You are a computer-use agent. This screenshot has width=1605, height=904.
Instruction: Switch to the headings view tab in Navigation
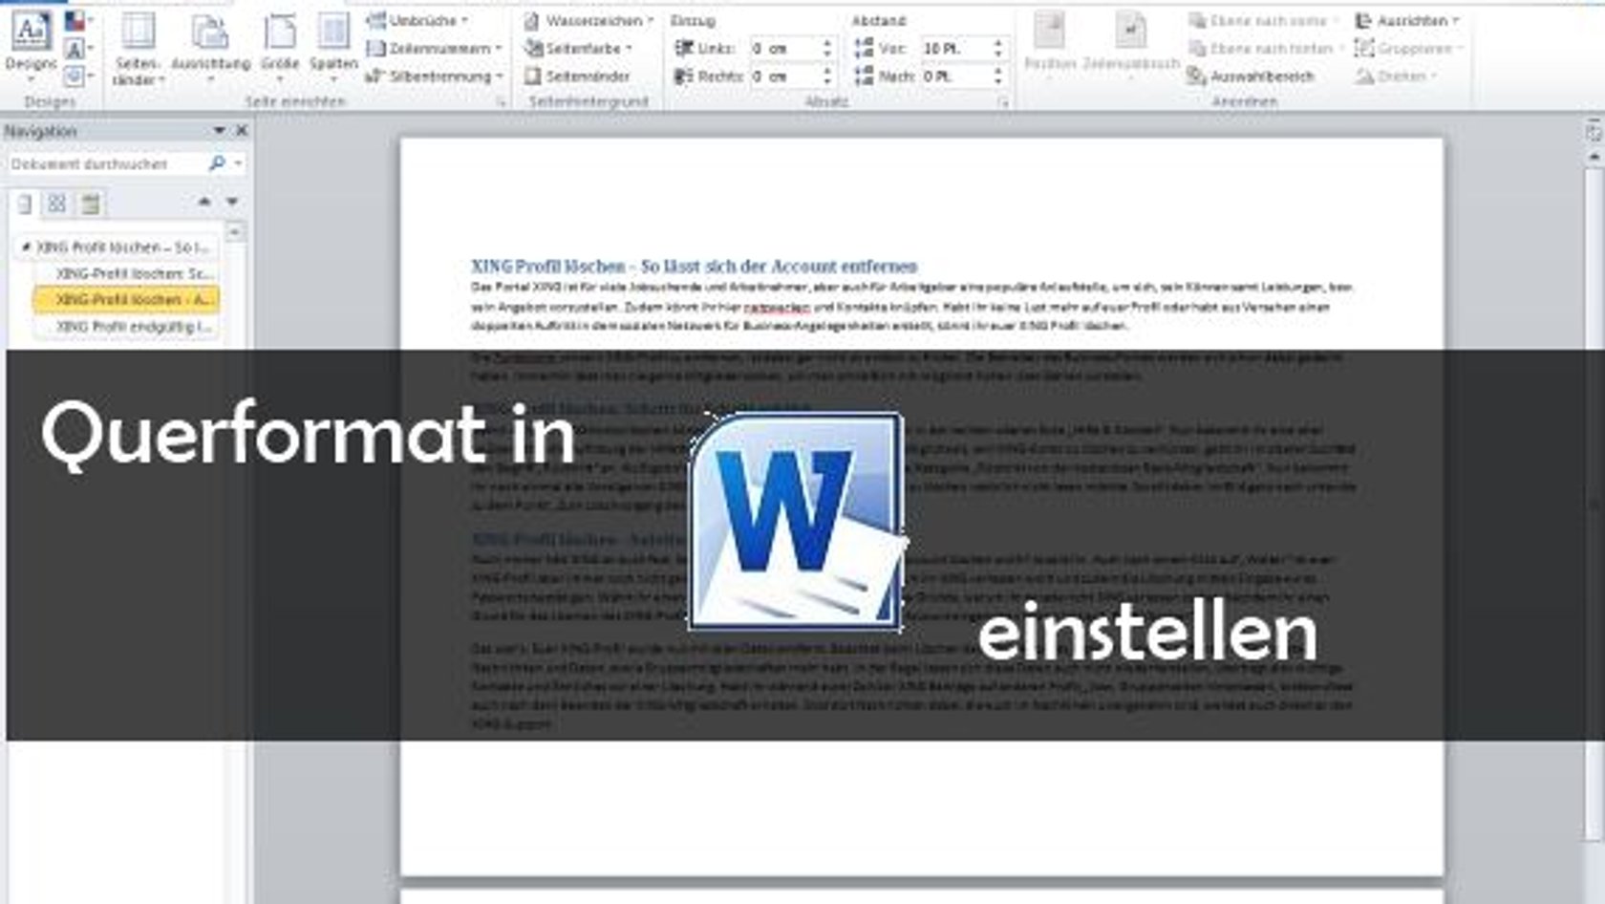[25, 204]
